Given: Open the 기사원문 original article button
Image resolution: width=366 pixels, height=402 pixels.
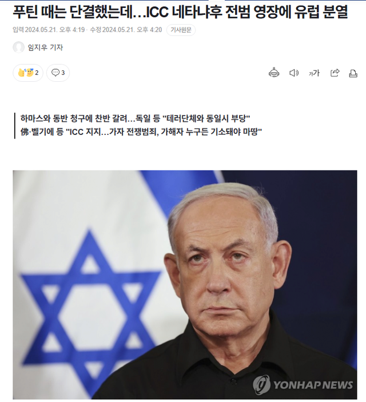Looking at the screenshot, I should pyautogui.click(x=181, y=30).
